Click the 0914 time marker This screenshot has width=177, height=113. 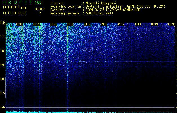coord(70,24)
